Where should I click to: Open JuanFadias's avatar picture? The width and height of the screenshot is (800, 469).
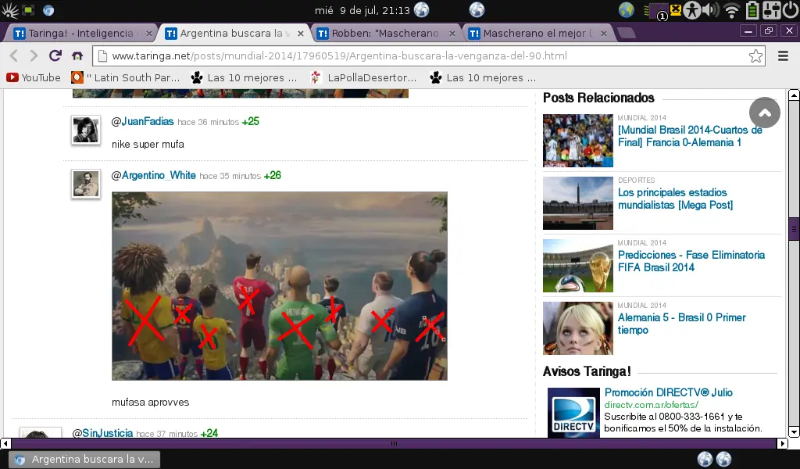click(86, 130)
